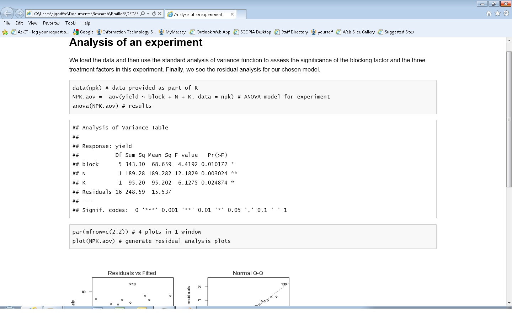Click the browser Forward arrow button
The image size is (512, 320).
(20, 14)
